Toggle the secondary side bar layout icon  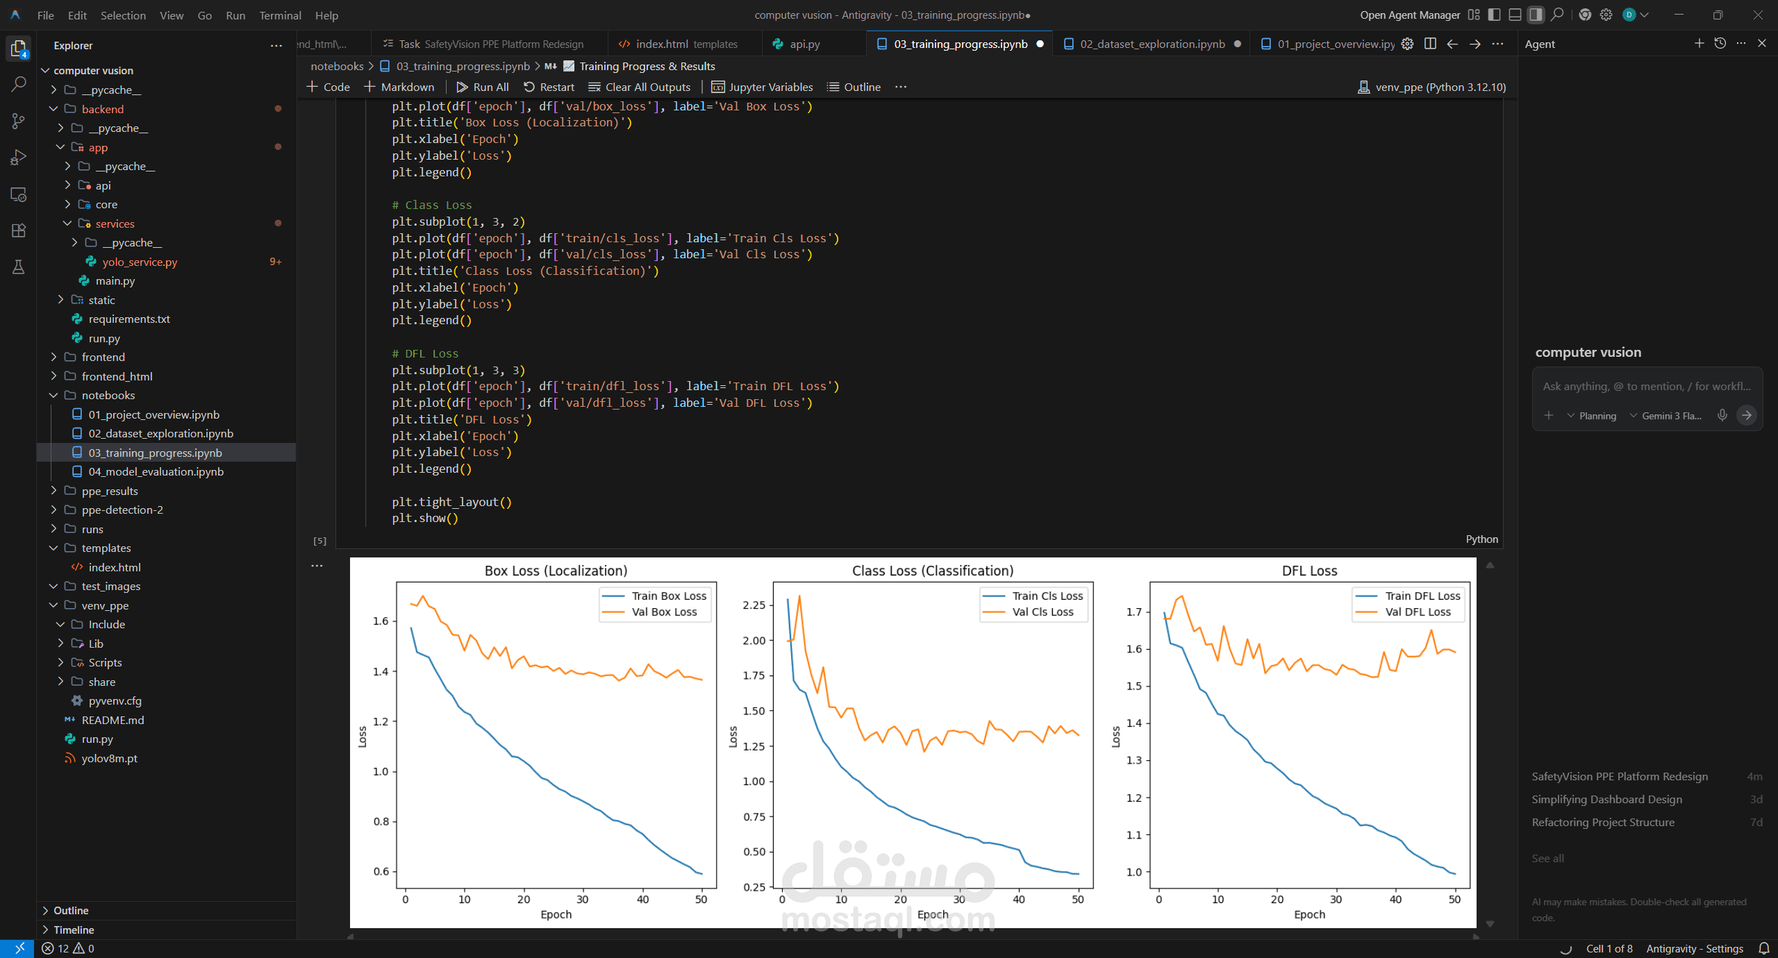click(1536, 15)
